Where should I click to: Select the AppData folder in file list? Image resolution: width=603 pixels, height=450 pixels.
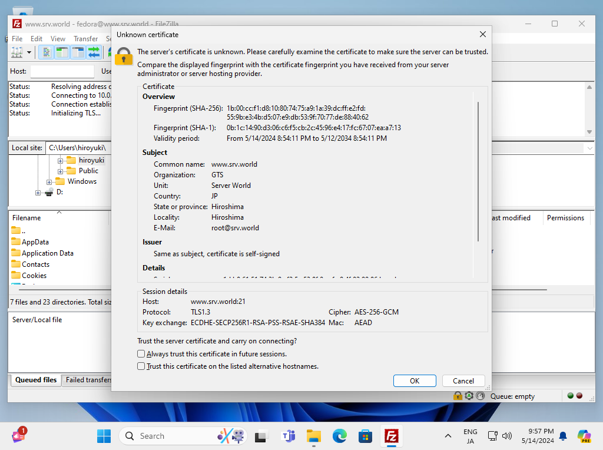point(35,242)
